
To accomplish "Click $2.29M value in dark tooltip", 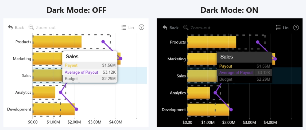I will pos(264,79).
